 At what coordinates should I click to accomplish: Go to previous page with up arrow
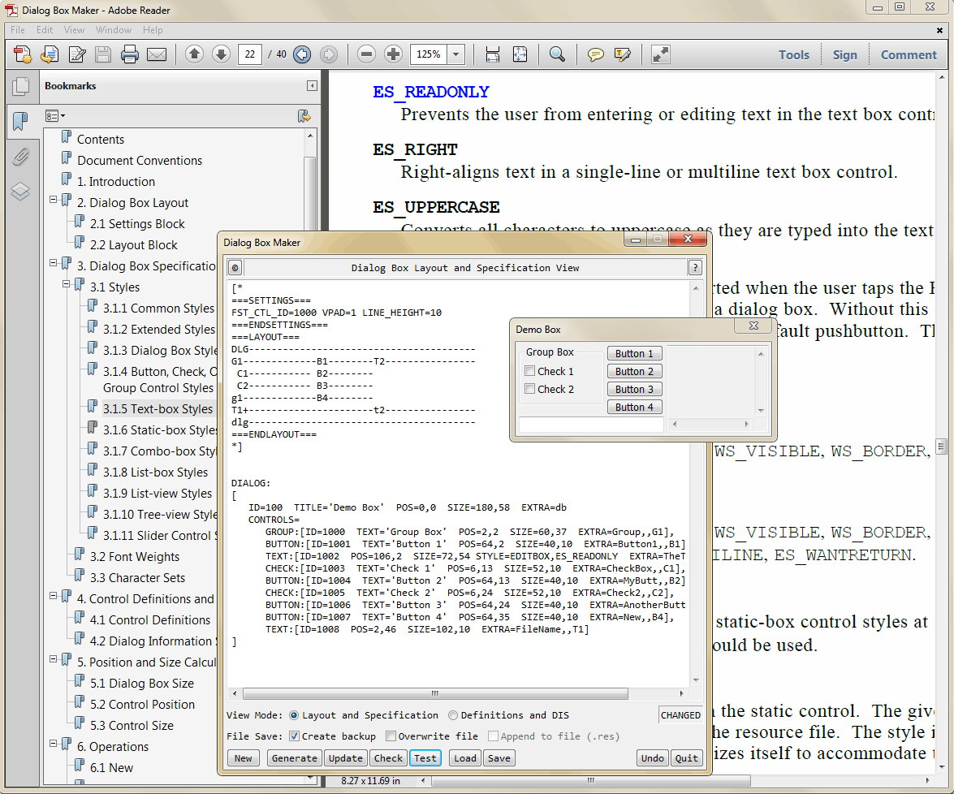coord(194,54)
